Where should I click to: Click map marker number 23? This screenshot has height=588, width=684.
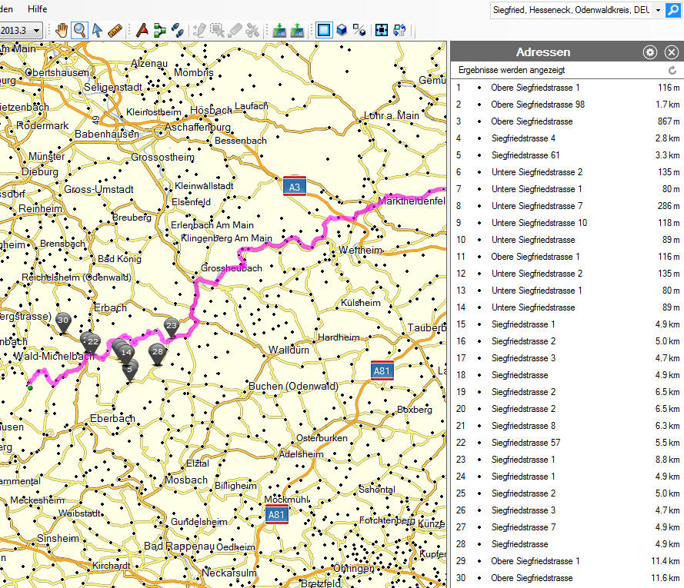click(172, 326)
